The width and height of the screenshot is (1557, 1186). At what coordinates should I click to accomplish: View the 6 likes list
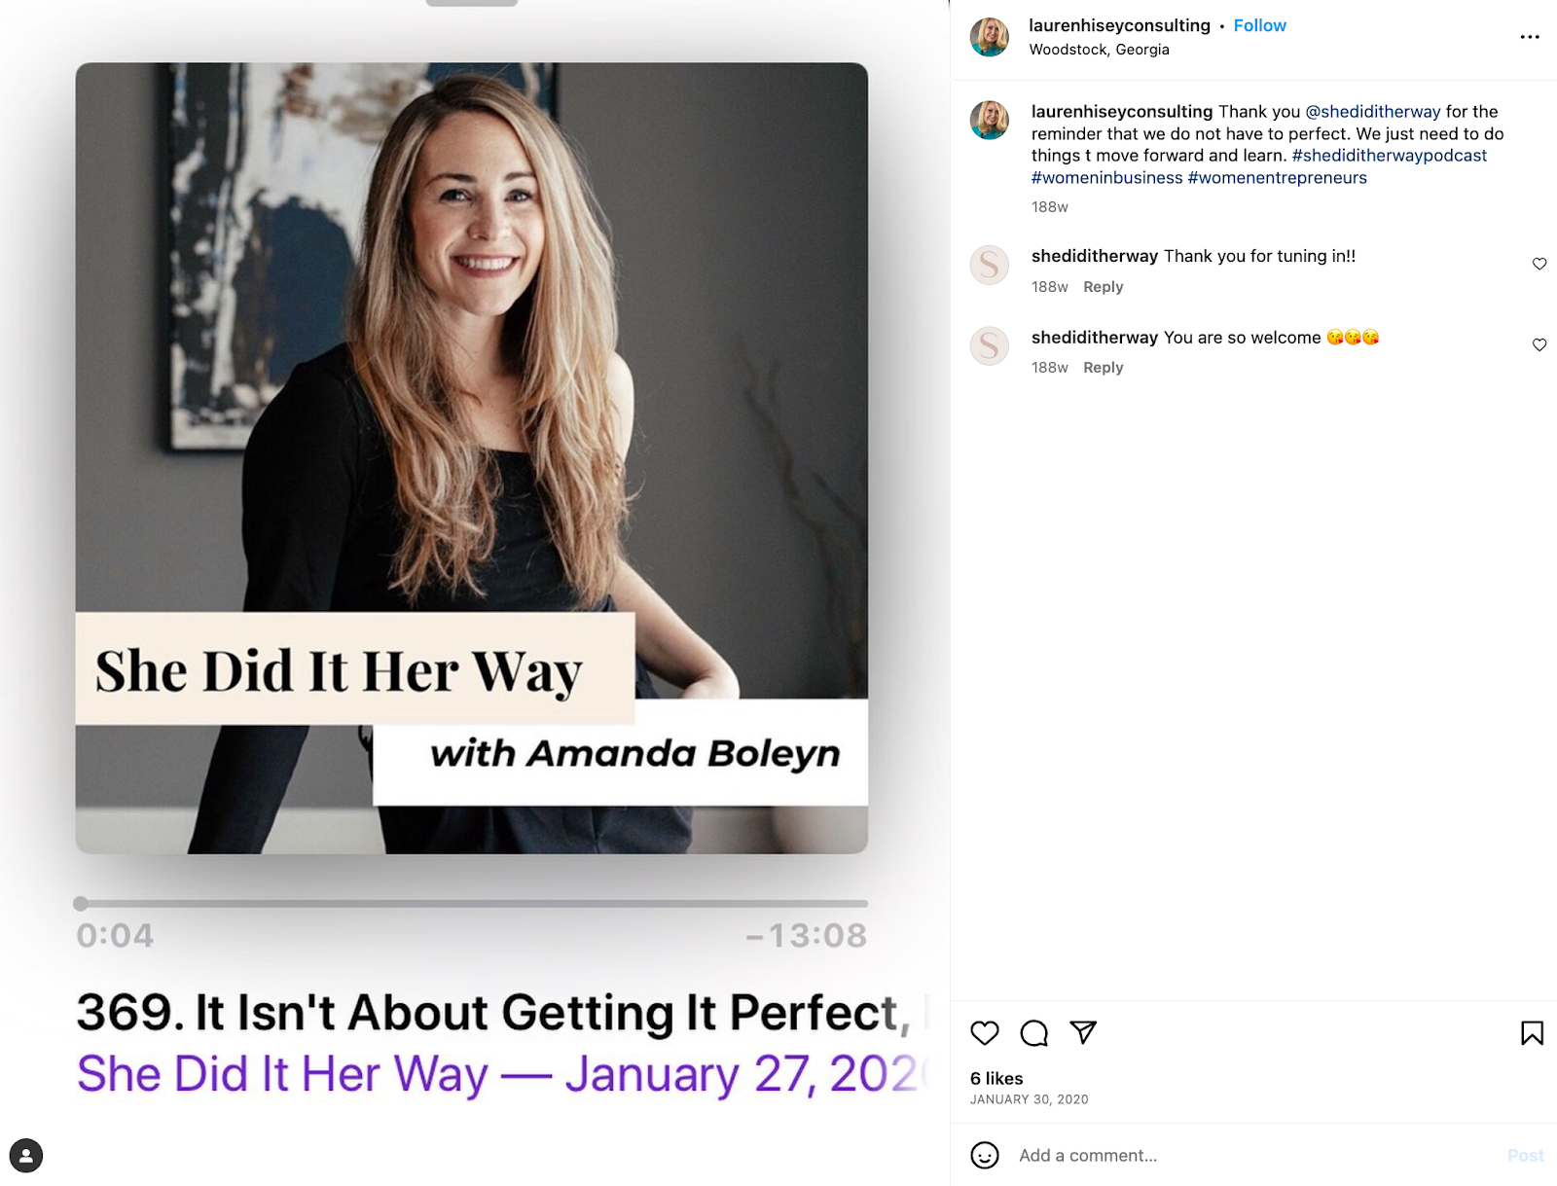click(996, 1078)
